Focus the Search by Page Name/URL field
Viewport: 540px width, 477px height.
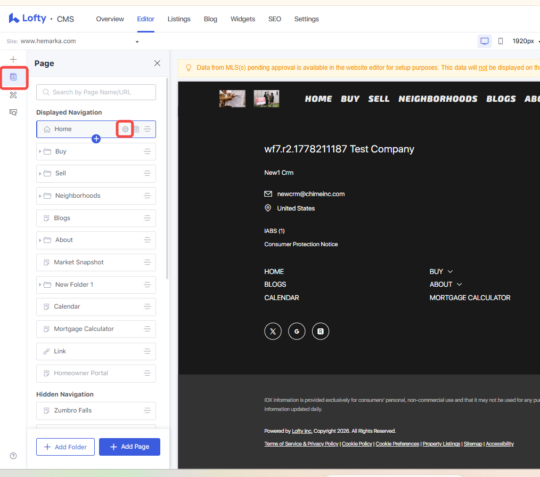[96, 92]
